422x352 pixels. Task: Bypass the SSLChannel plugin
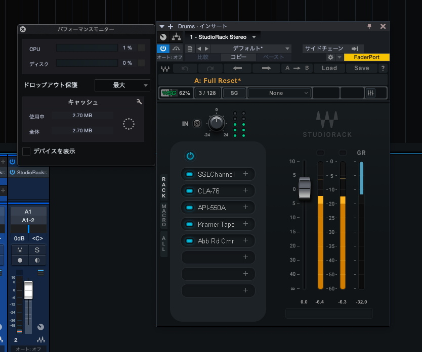[x=189, y=174]
